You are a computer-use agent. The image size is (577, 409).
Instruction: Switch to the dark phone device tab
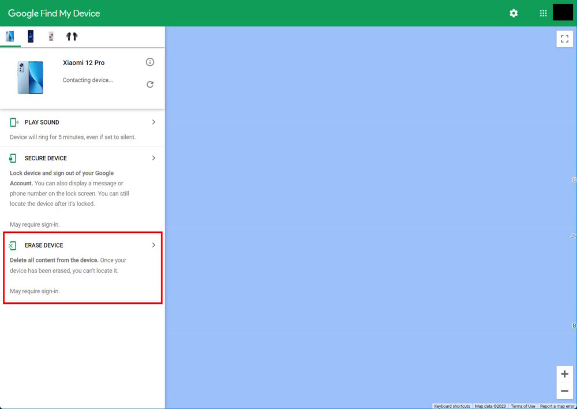tap(31, 36)
